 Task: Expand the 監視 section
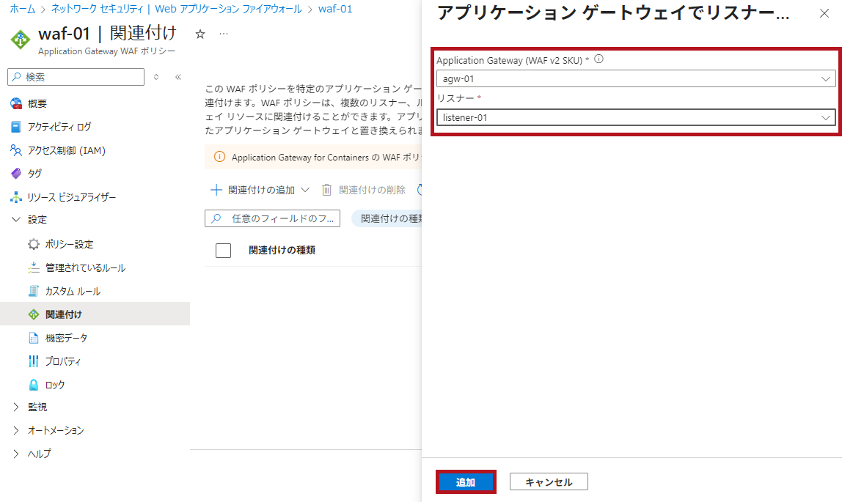coord(16,407)
